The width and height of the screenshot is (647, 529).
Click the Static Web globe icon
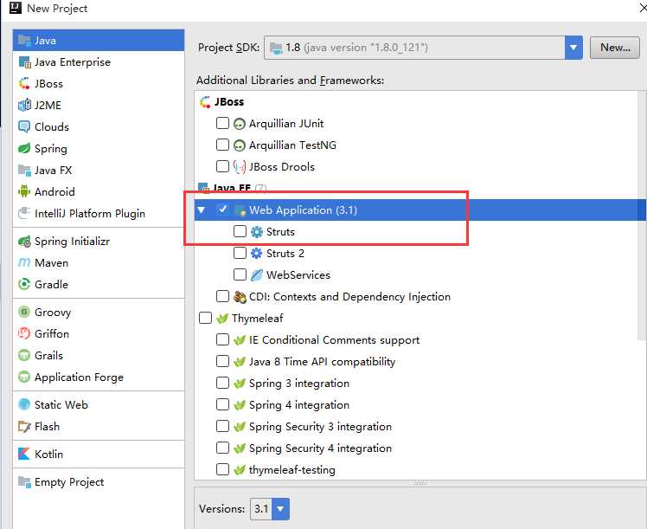pos(24,404)
